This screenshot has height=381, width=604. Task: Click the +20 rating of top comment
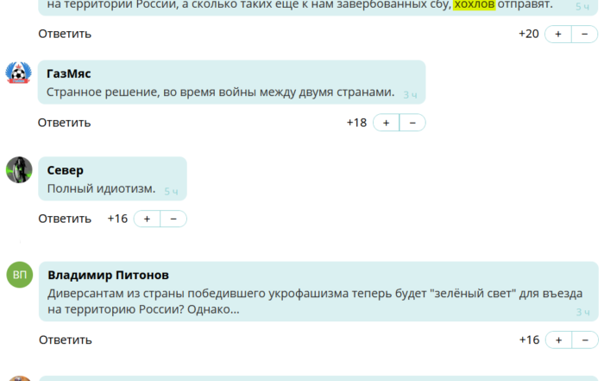click(x=528, y=34)
